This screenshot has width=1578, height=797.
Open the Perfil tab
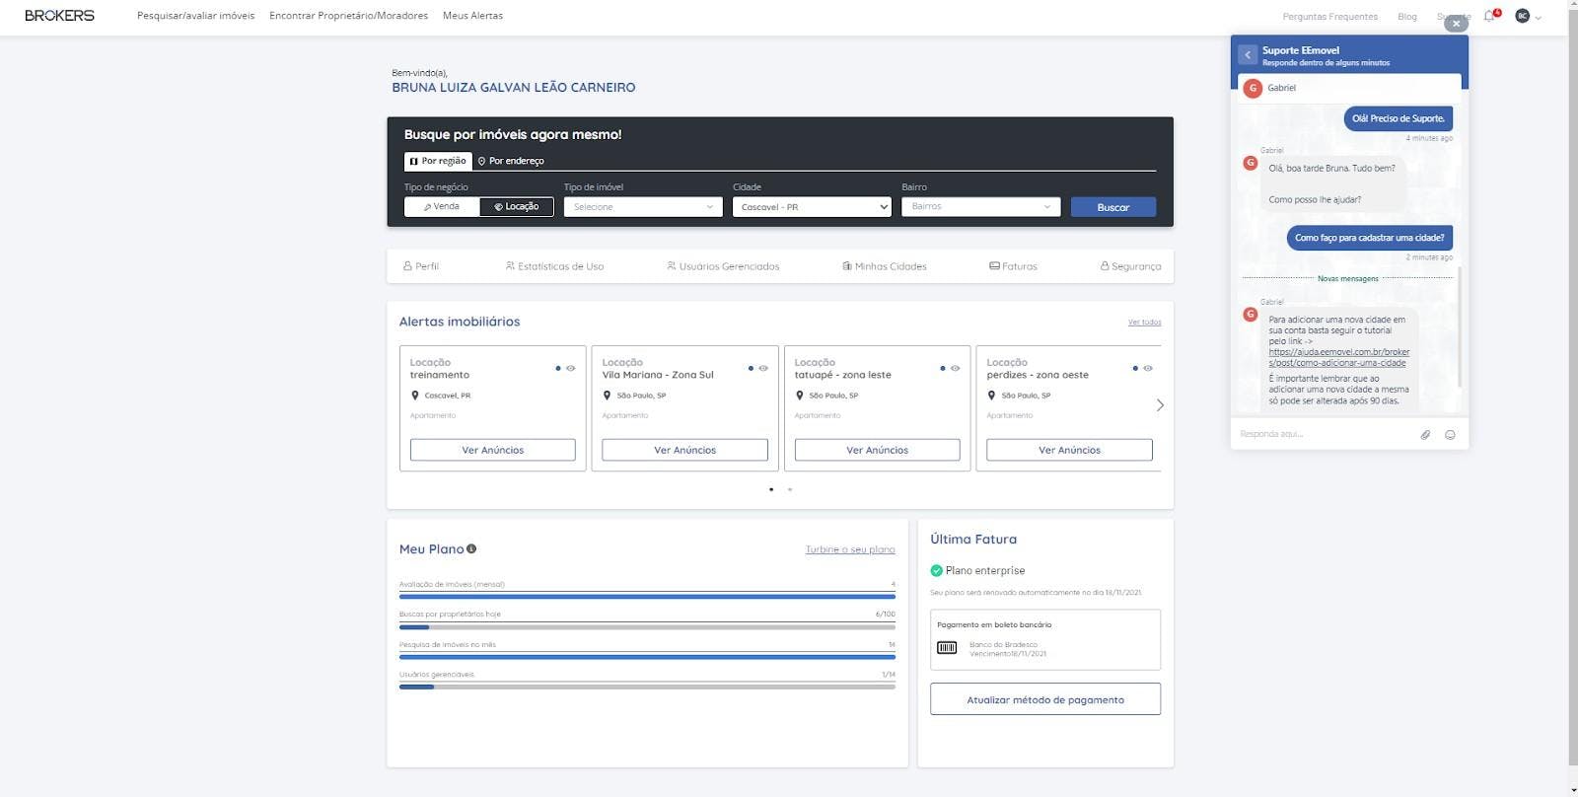[420, 266]
